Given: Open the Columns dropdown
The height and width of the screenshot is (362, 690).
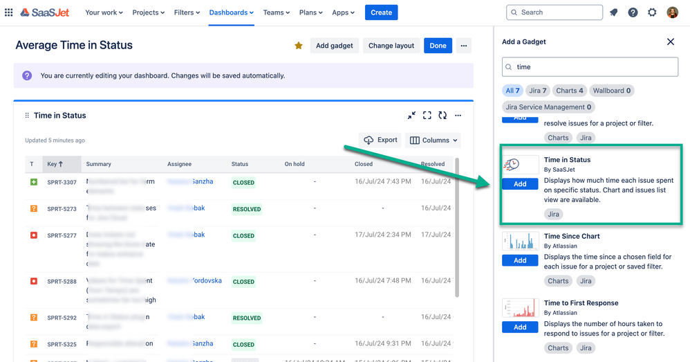Looking at the screenshot, I should pos(433,141).
